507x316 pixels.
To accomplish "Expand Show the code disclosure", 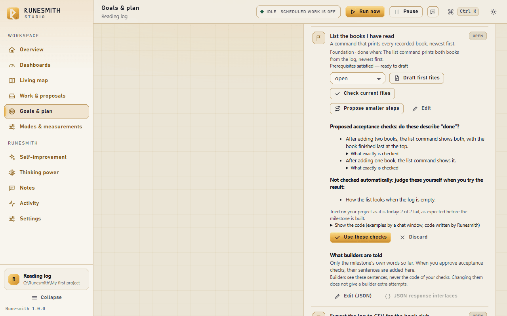I will (405, 225).
